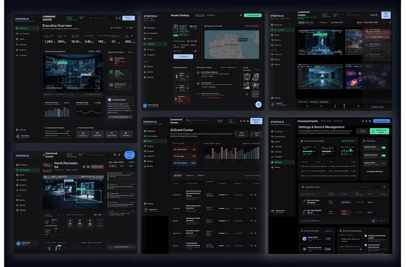Click the bell icon in Settings screen header

(363, 121)
